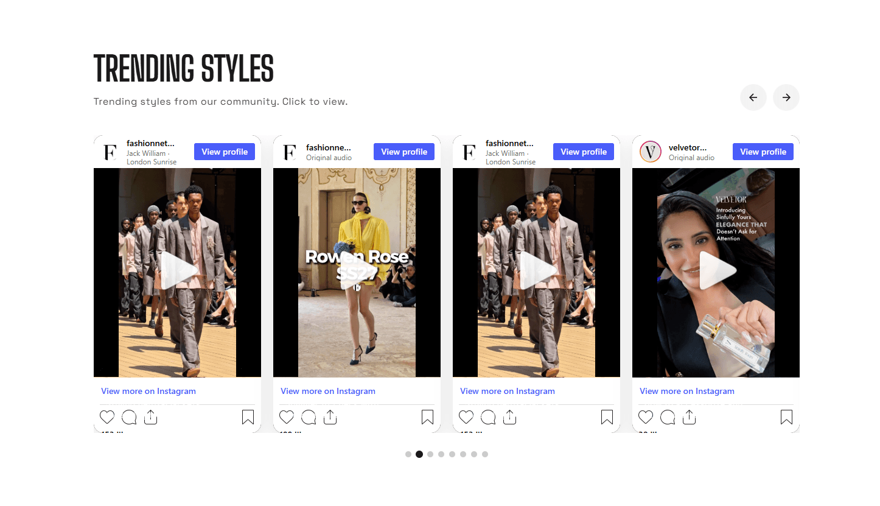Bookmark the Rowen Rose SS27 post
880x506 pixels.
pyautogui.click(x=427, y=417)
